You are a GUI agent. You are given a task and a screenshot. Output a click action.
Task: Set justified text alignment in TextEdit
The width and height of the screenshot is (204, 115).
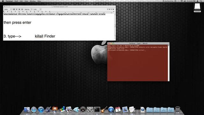[x=19, y=9]
